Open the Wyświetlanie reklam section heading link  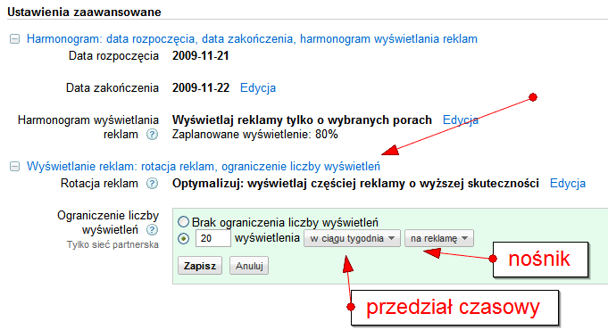click(204, 167)
